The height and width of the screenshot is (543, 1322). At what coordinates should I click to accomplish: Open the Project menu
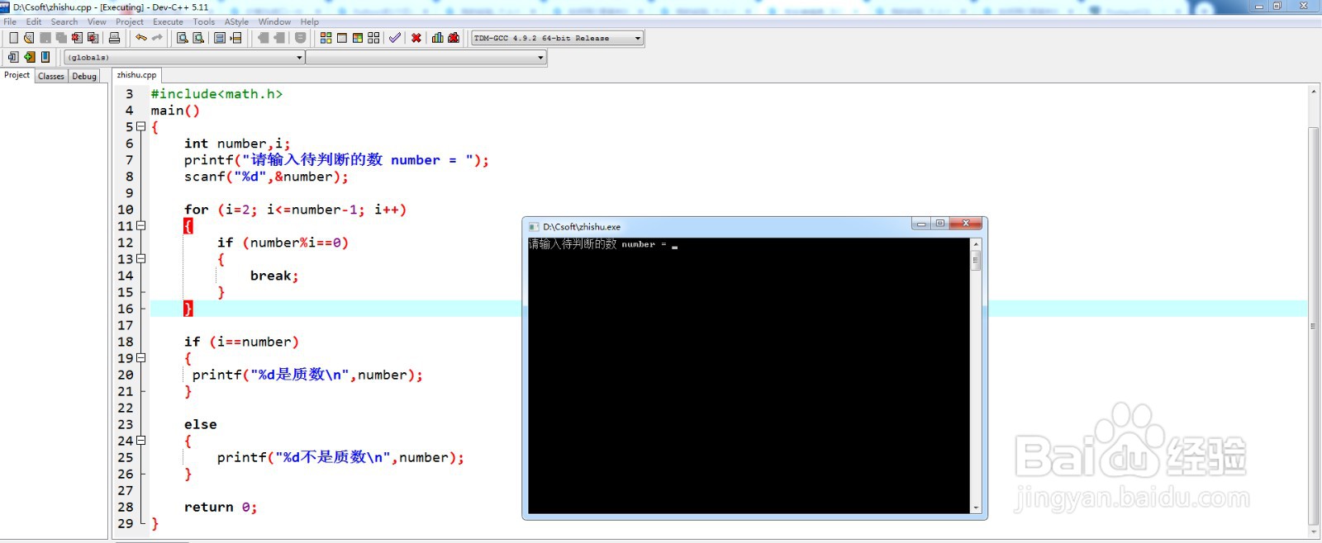coord(130,21)
